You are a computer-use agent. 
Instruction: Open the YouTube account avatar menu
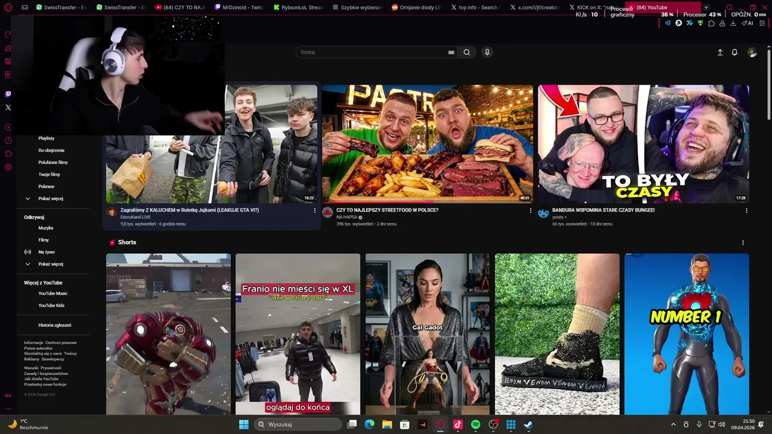[x=752, y=52]
